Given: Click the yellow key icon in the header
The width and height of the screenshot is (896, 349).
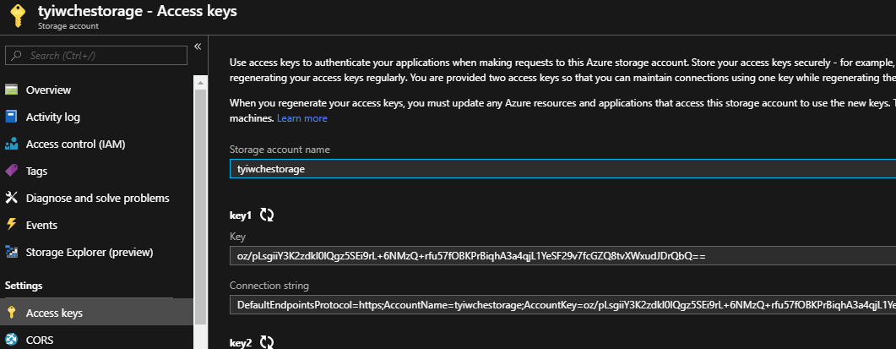Looking at the screenshot, I should 18,16.
